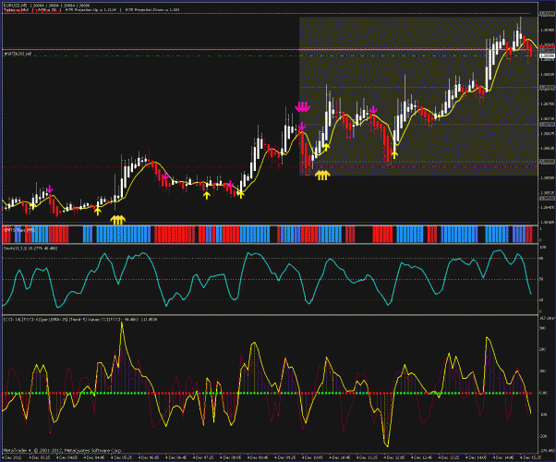
Task: Click the '4 Dec 15:25' time axis label
Action: click(x=530, y=457)
